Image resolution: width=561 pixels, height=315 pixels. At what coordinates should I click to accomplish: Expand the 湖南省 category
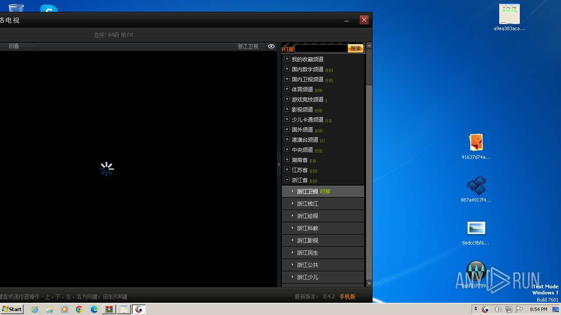pyautogui.click(x=287, y=160)
